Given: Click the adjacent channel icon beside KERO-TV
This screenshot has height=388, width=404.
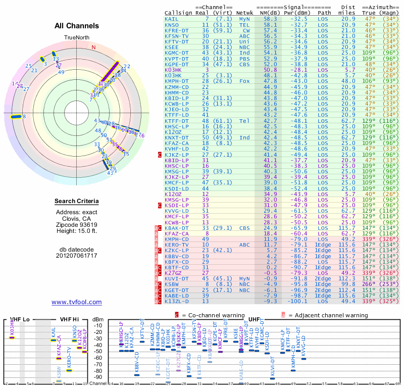Looking at the screenshot, I should [x=156, y=245].
